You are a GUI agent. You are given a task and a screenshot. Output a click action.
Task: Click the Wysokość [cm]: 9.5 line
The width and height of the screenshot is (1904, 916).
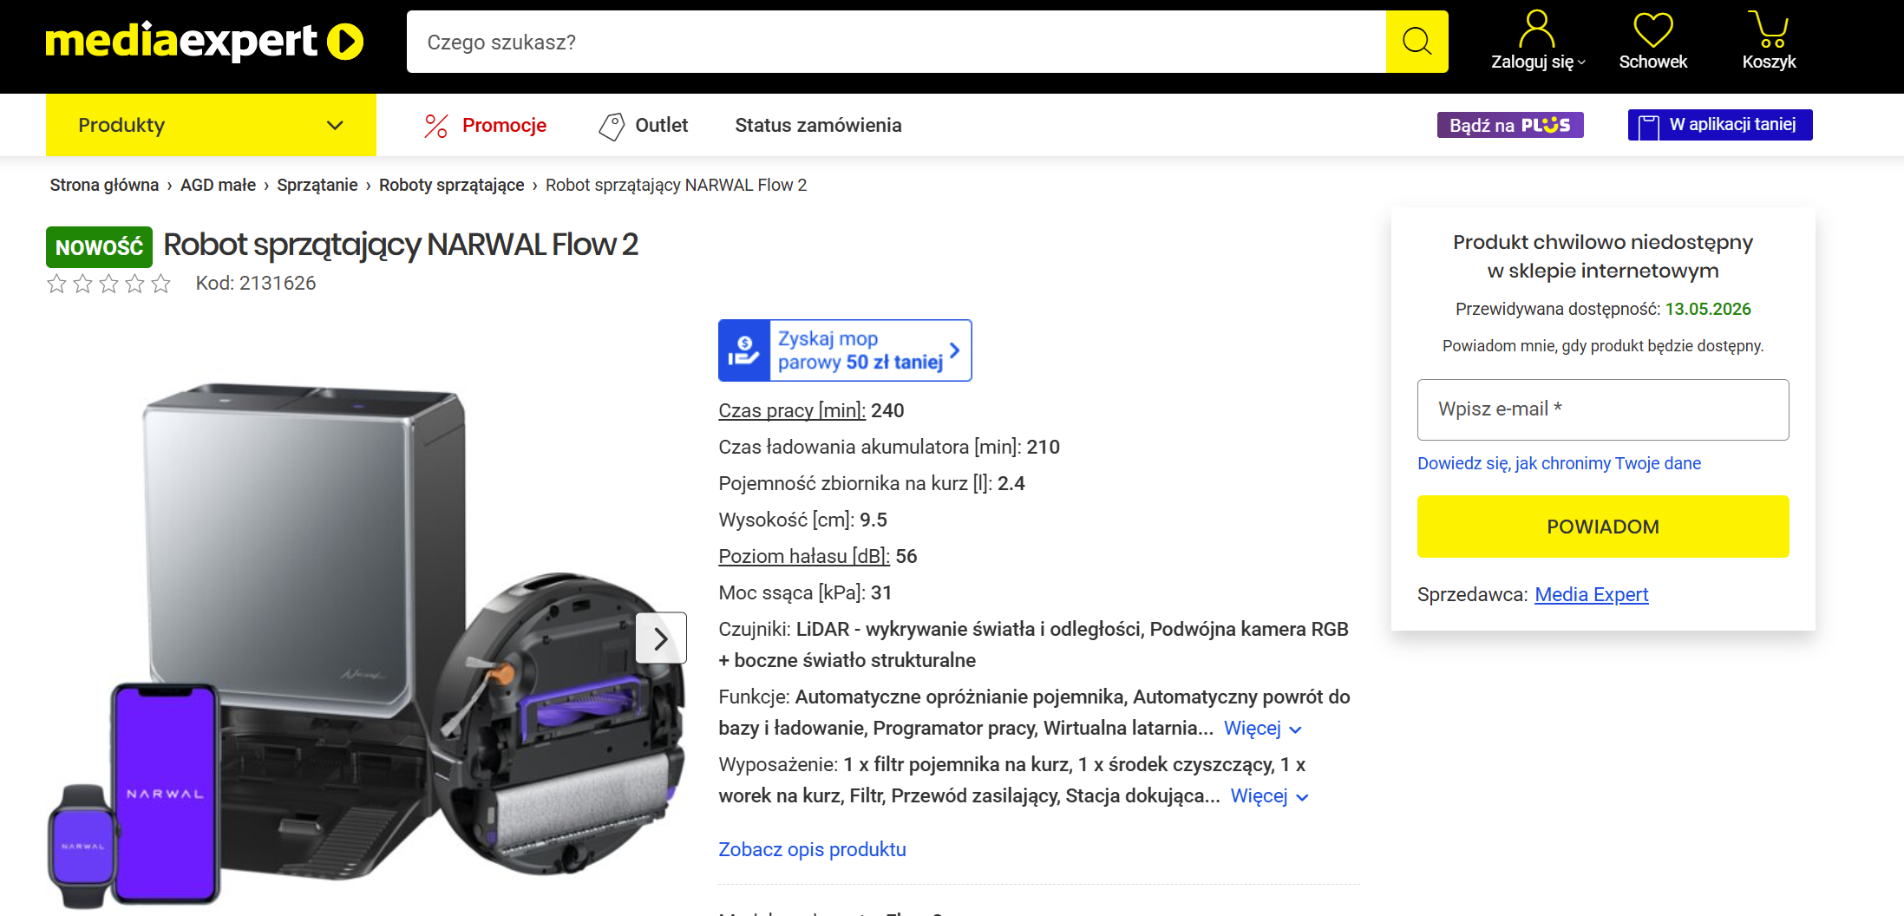(802, 520)
